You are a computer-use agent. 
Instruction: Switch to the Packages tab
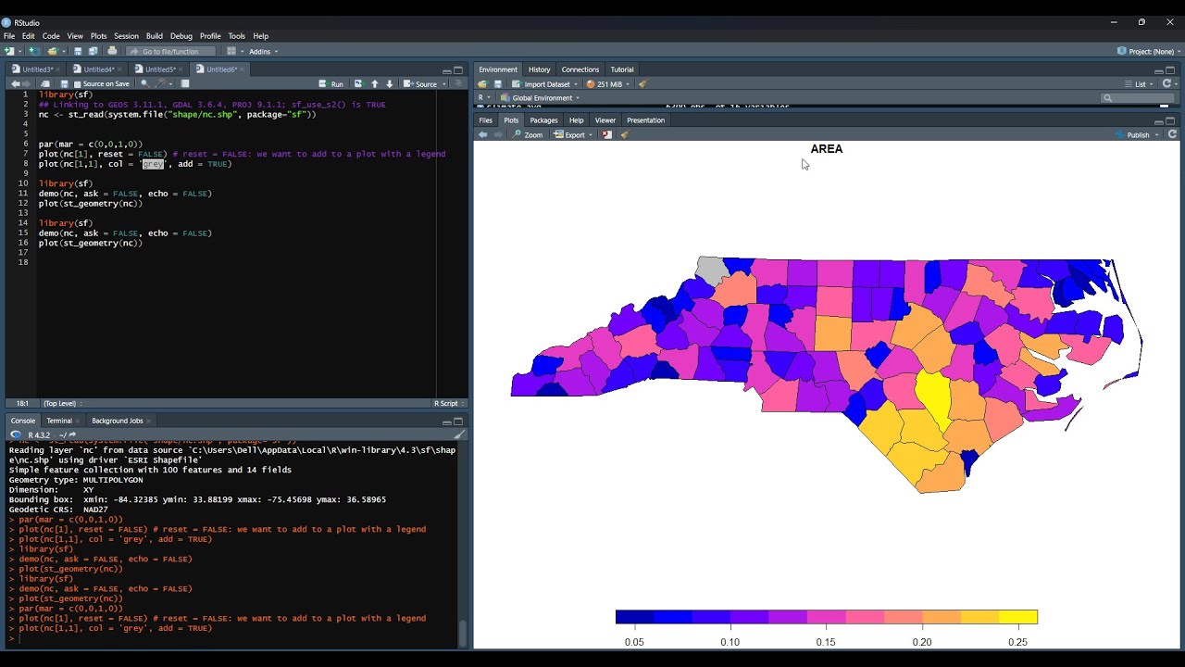coord(543,120)
